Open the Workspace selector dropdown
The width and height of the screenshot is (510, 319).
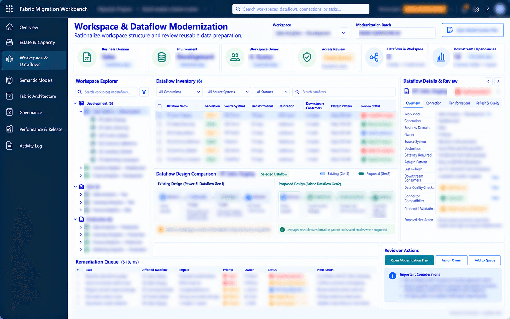(x=310, y=33)
